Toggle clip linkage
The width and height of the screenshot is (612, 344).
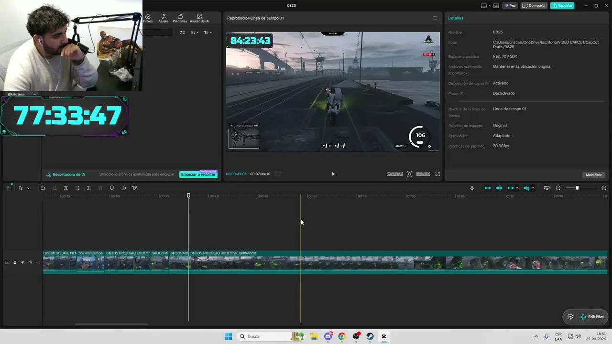tap(511, 188)
